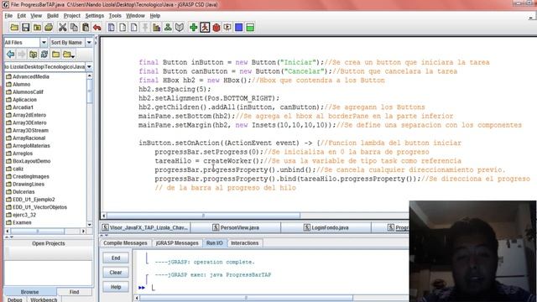Go up one folder level in browser

coord(33,54)
